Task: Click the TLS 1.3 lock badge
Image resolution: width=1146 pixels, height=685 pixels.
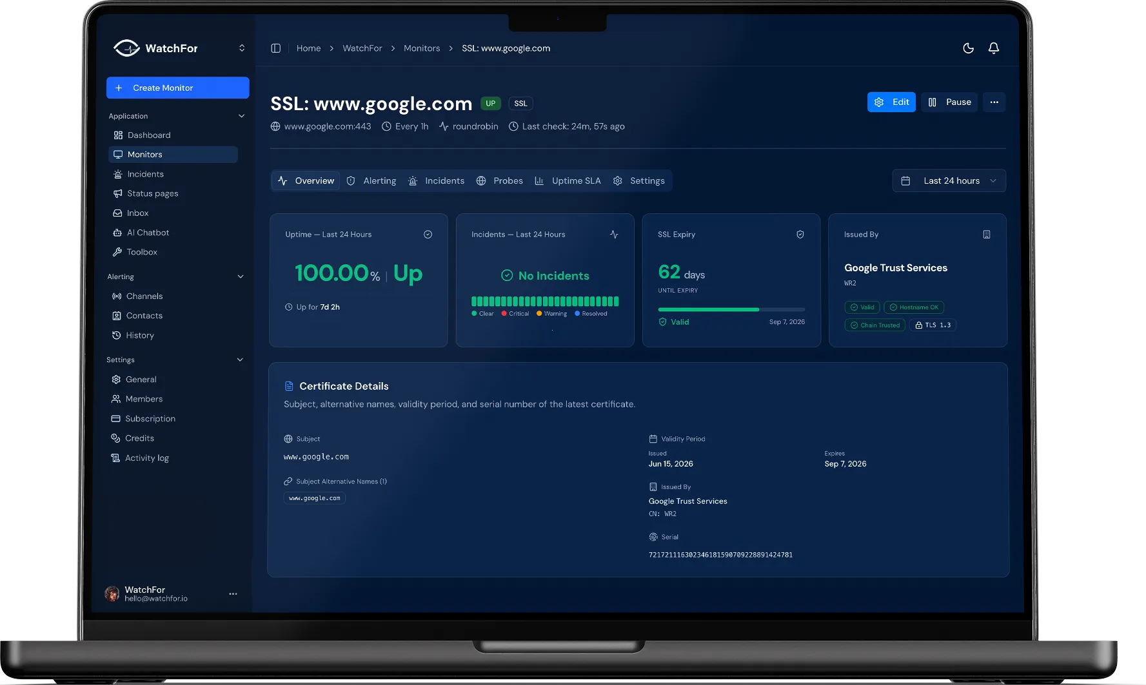Action: (933, 325)
